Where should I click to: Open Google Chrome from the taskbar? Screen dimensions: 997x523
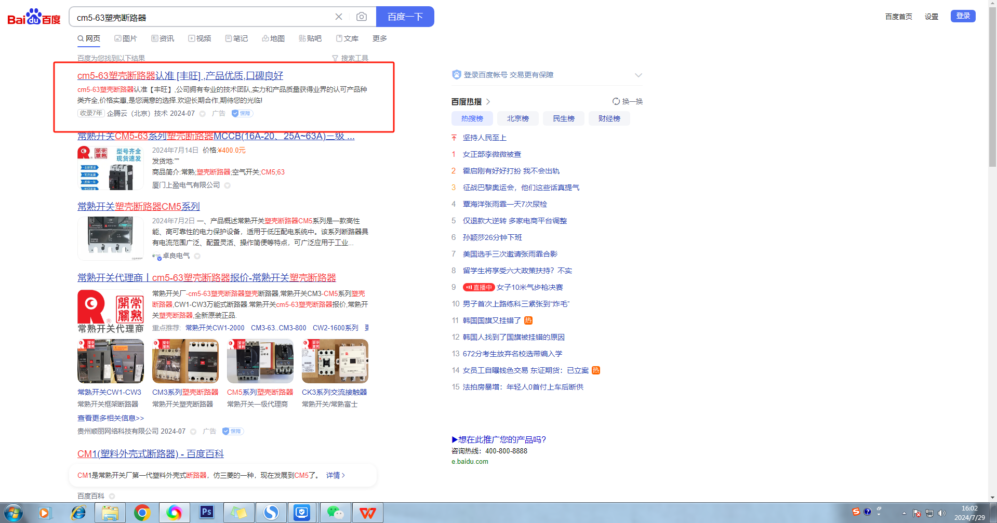[142, 513]
